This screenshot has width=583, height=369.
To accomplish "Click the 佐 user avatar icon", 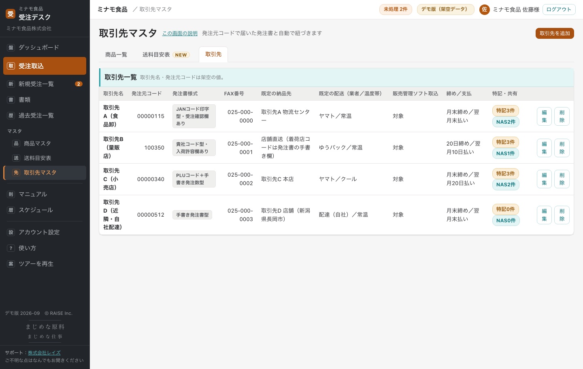I will coord(484,9).
